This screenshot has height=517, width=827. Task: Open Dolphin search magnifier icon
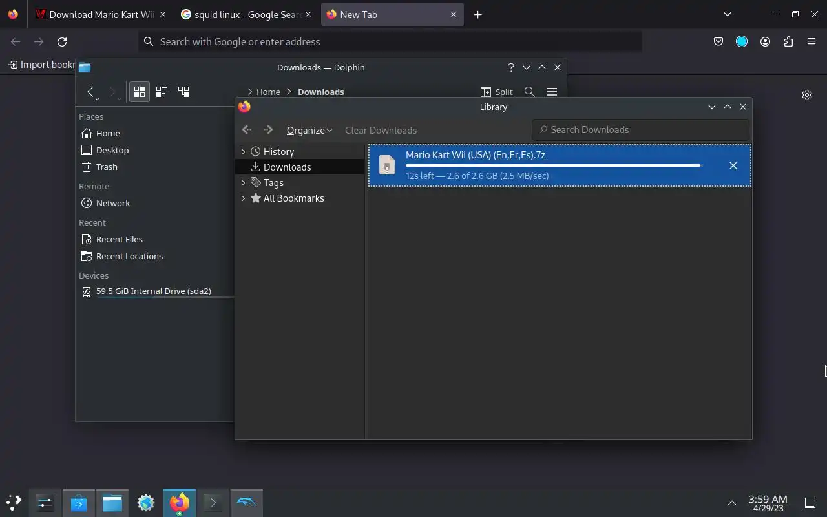click(x=529, y=92)
